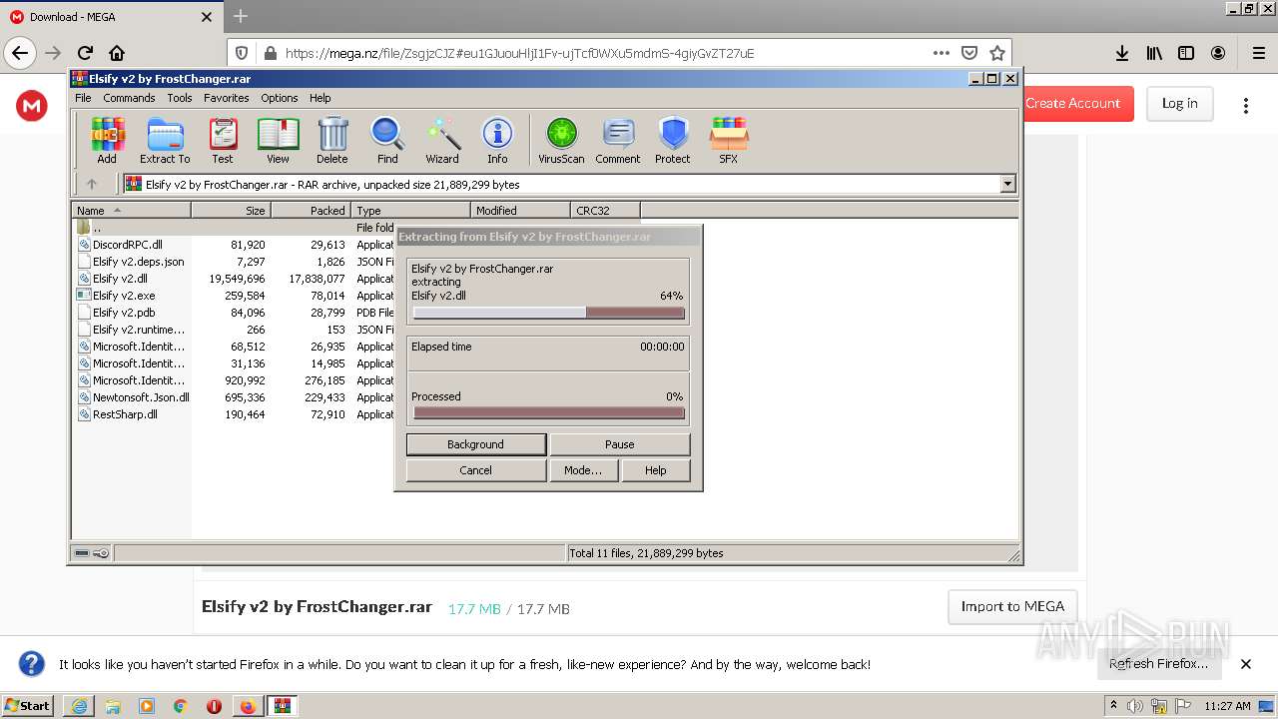The image size is (1278, 719).
Task: Click the Protect shield icon
Action: 673,140
